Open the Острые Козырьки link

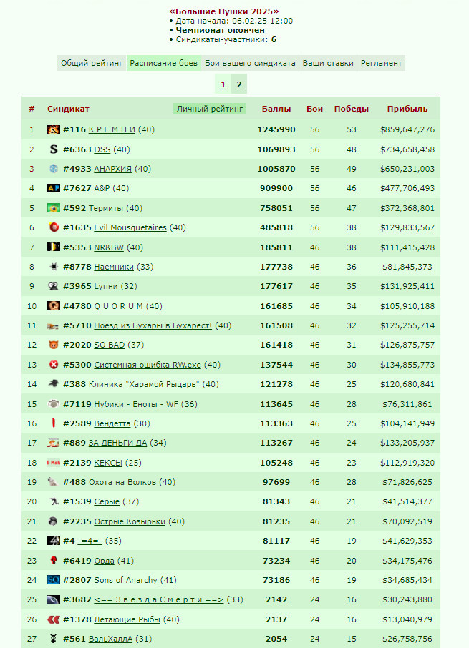pyautogui.click(x=130, y=521)
